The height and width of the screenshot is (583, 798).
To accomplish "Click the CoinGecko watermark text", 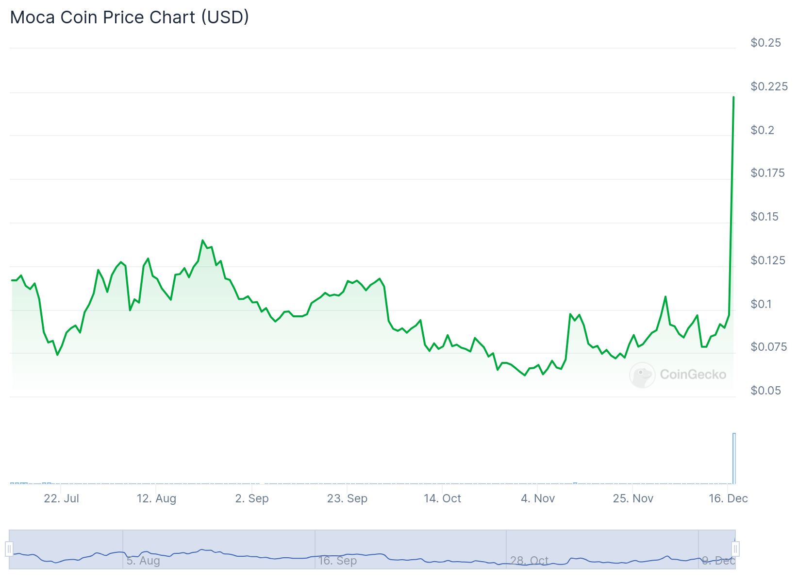I will (693, 375).
